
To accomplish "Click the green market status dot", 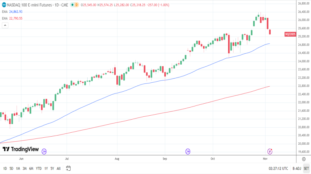I will [x=73, y=5].
